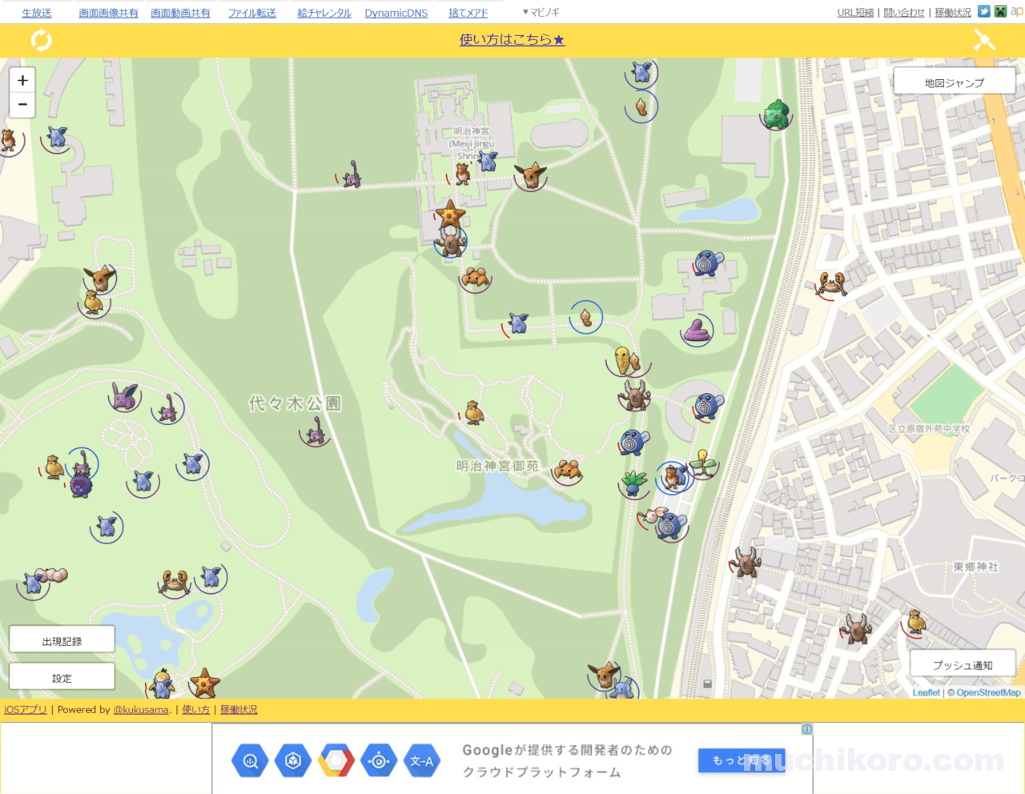1025x794 pixels.
Task: Open the 画面画像共有 link
Action: [x=109, y=13]
